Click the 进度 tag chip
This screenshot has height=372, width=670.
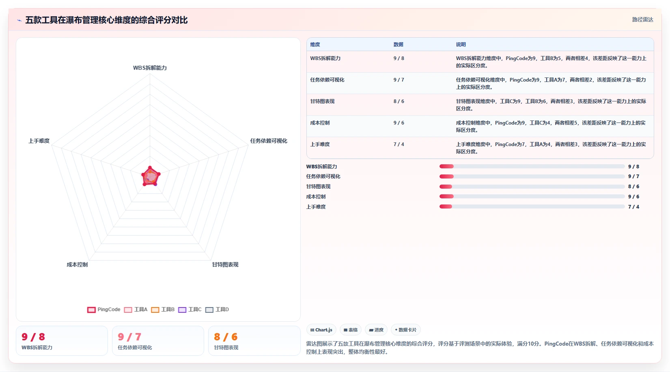[x=376, y=330]
